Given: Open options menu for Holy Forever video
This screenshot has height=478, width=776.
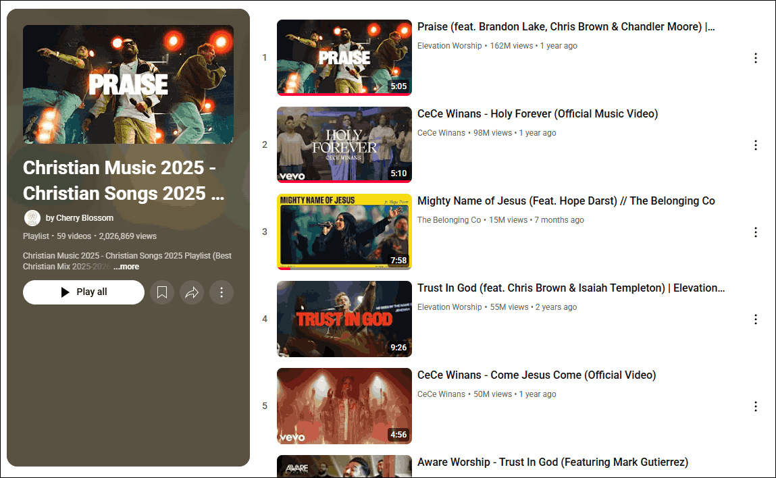Looking at the screenshot, I should coord(755,145).
